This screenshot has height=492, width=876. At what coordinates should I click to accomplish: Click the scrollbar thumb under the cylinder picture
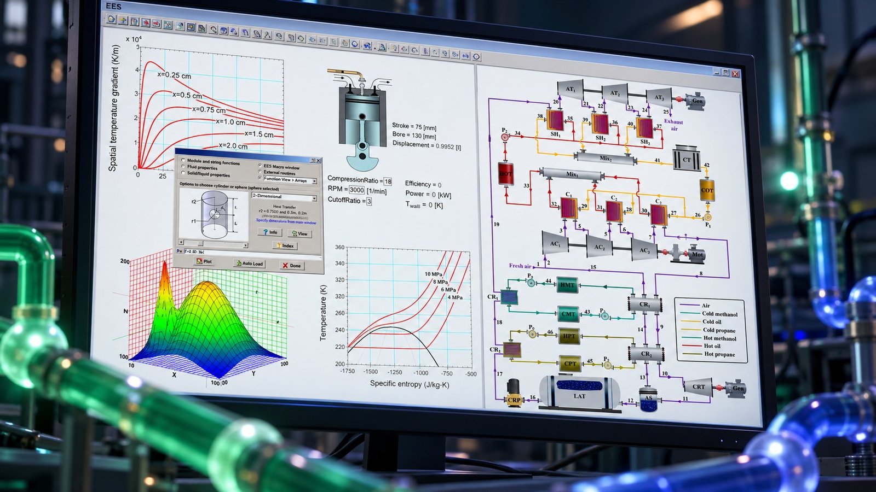click(200, 243)
